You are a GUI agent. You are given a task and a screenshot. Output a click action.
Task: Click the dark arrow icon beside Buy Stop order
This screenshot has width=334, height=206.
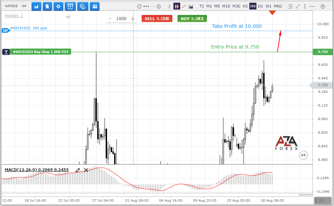point(6,52)
